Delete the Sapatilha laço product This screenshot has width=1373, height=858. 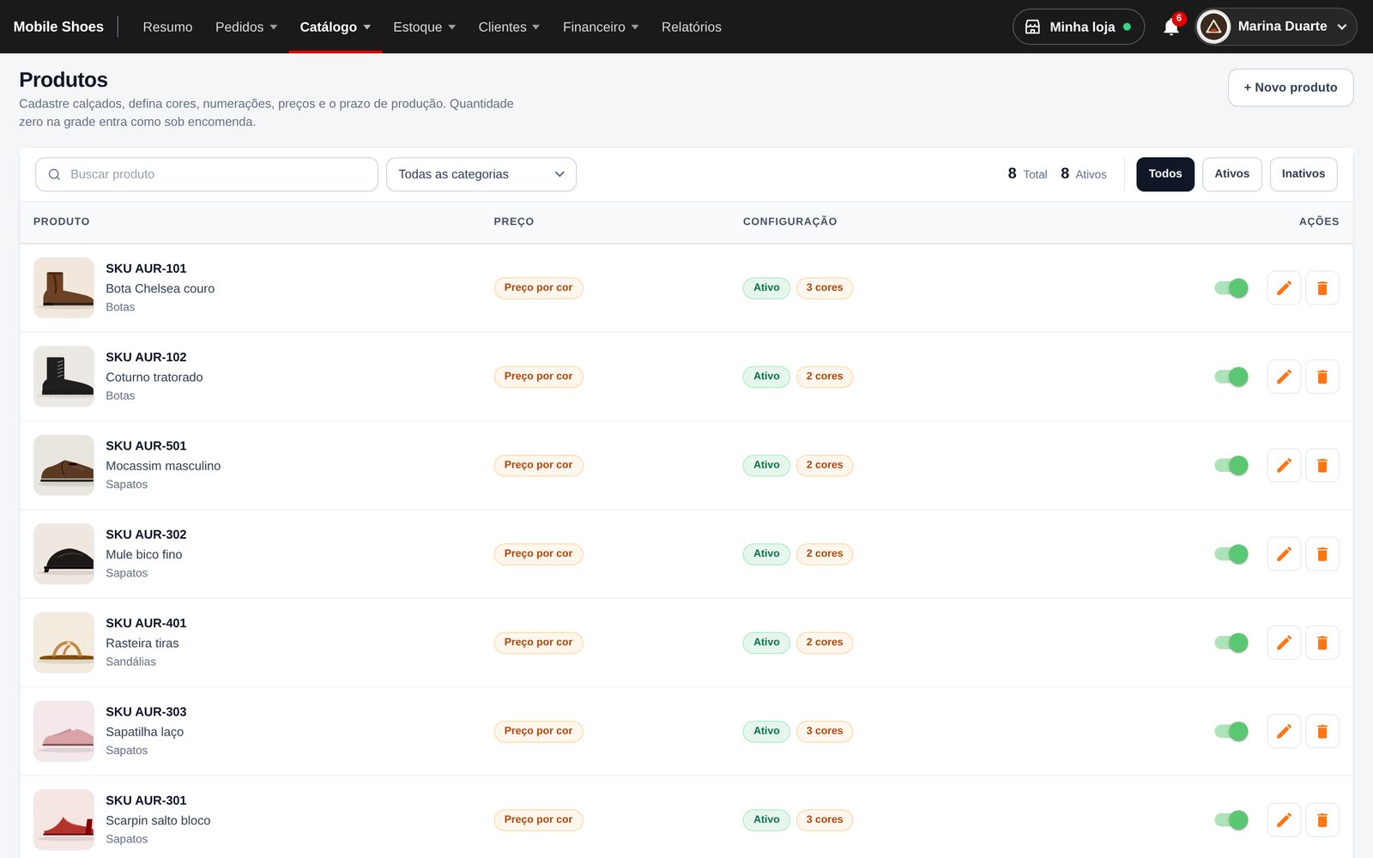1322,731
